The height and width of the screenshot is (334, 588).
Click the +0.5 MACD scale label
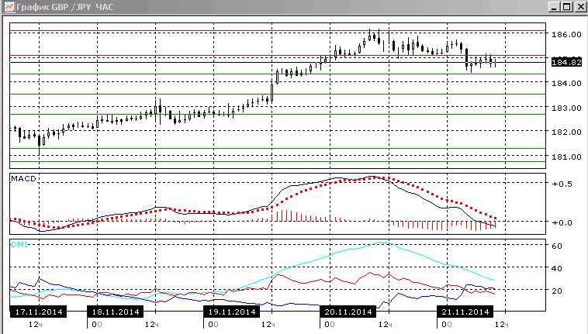point(562,184)
